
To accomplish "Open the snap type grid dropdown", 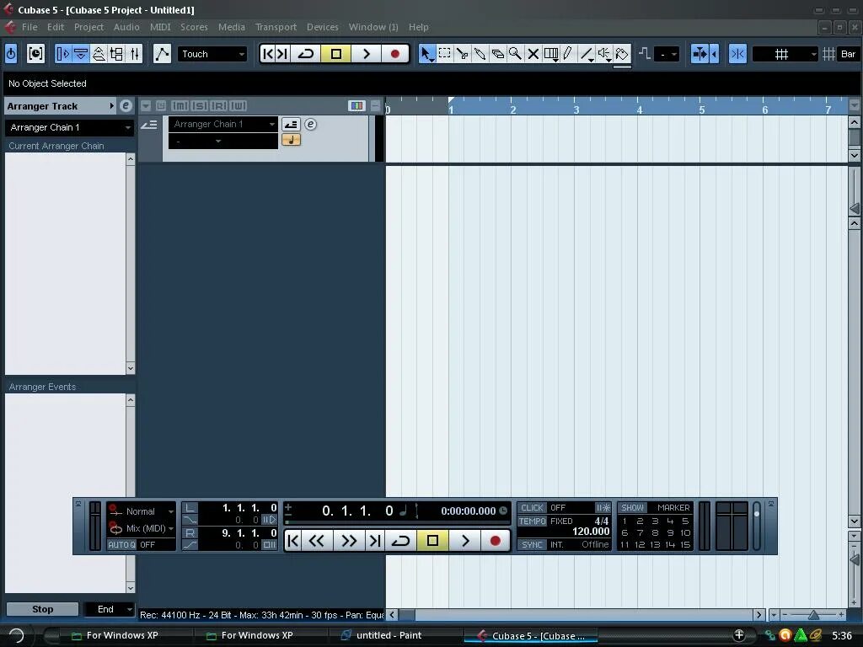I will pos(785,54).
